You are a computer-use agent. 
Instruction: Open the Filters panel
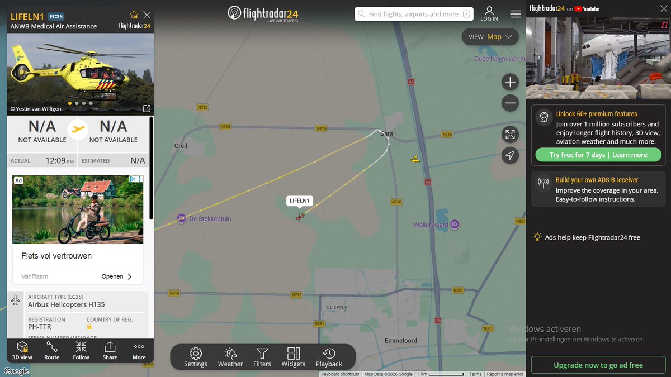click(262, 357)
